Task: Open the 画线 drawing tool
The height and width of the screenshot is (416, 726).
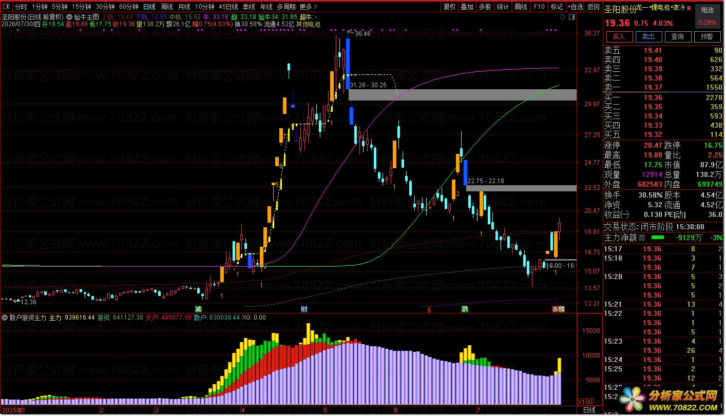Action: tap(521, 7)
